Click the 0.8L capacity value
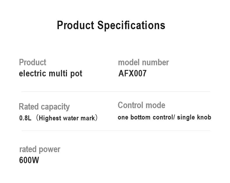 (25, 118)
